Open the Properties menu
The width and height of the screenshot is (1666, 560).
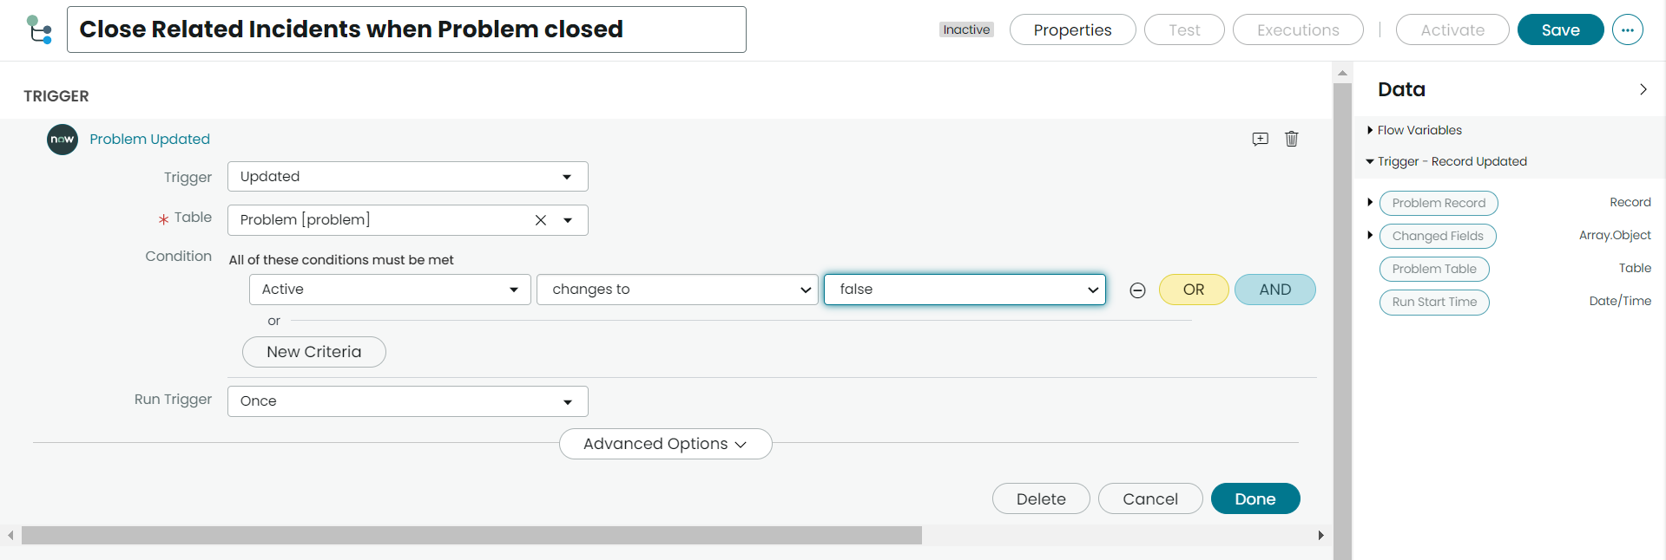(1072, 29)
